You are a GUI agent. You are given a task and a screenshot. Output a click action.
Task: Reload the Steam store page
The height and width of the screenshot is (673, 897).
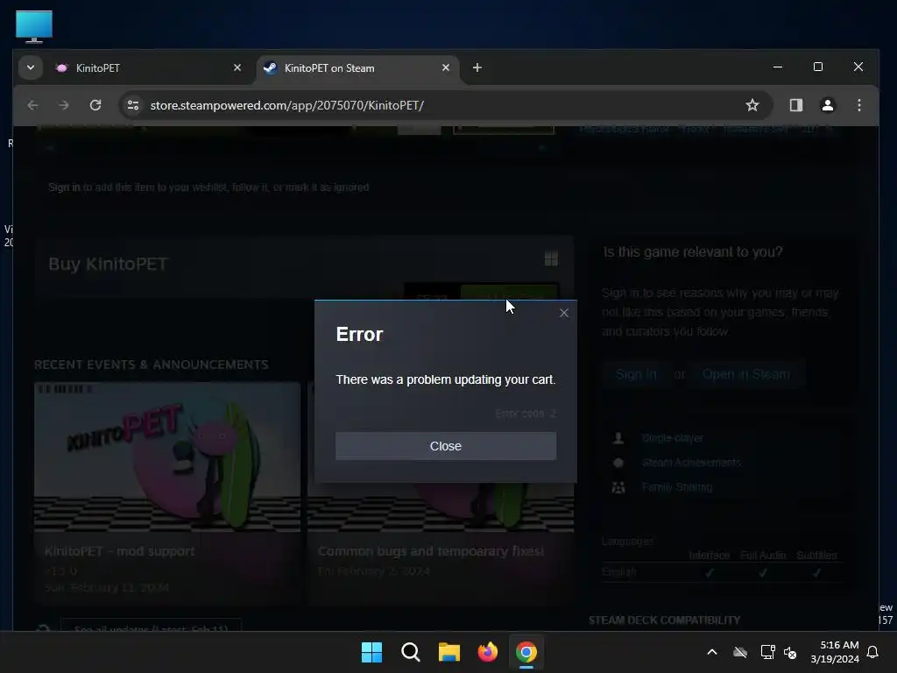click(x=95, y=105)
